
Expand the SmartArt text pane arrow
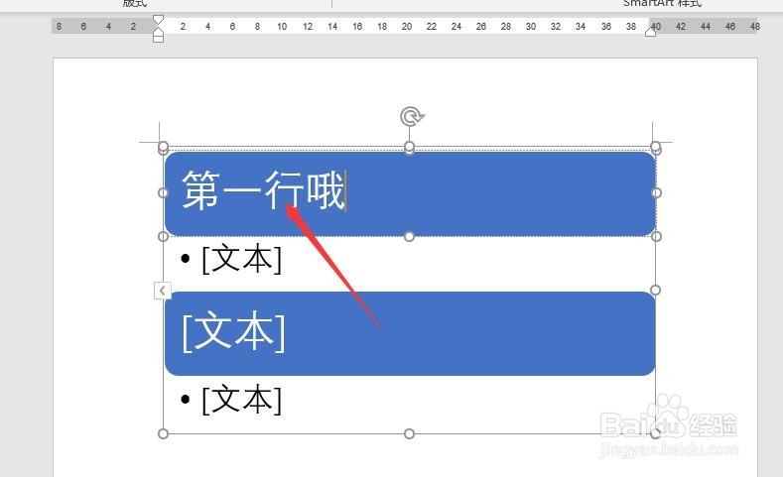(163, 291)
